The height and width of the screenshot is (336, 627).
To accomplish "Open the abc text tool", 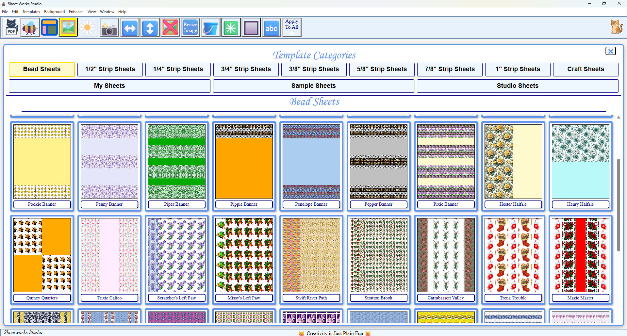I will coord(271,27).
